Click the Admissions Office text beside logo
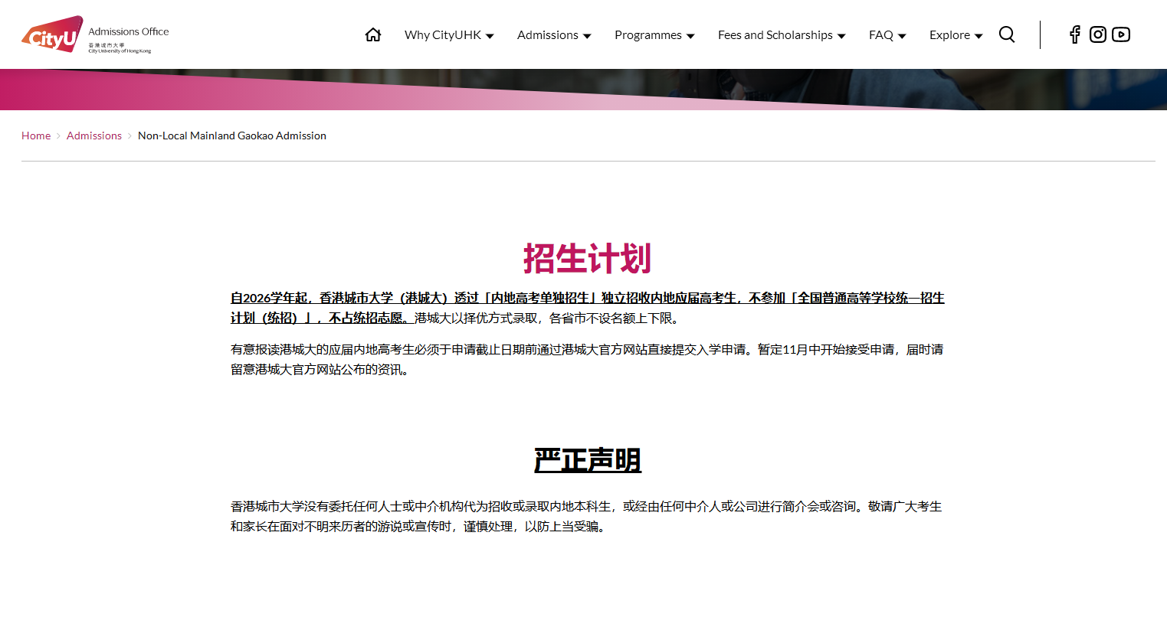Screen dimensions: 1167x627 129,32
